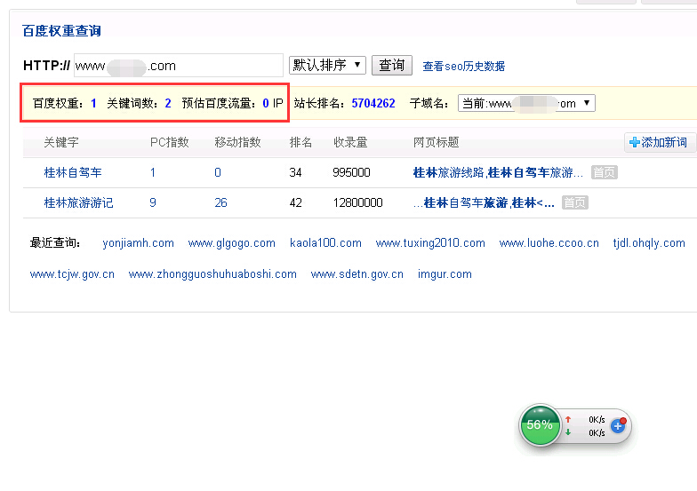
Task: Click the 站长排名 value 5704262
Action: [x=373, y=103]
